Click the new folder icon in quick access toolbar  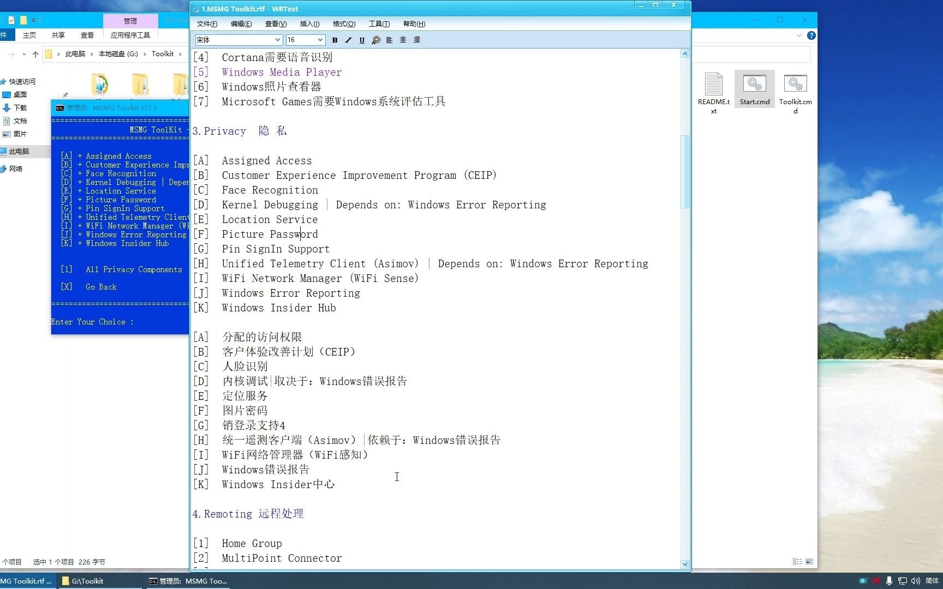pos(23,20)
